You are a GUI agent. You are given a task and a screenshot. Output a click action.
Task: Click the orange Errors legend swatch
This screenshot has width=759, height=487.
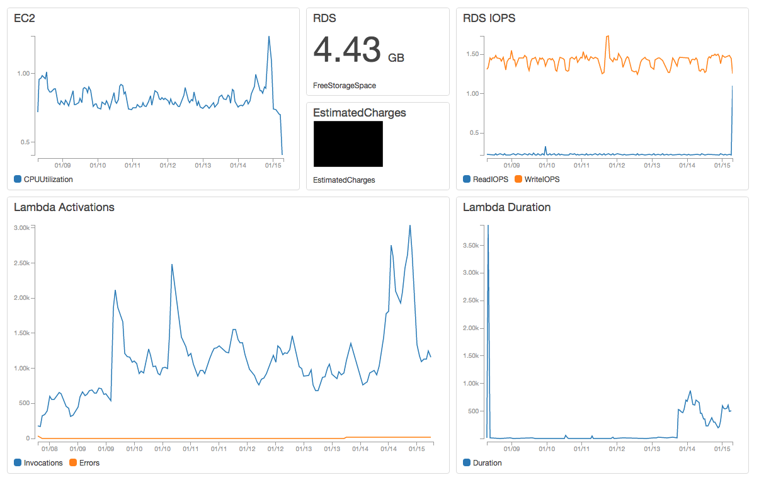(73, 463)
